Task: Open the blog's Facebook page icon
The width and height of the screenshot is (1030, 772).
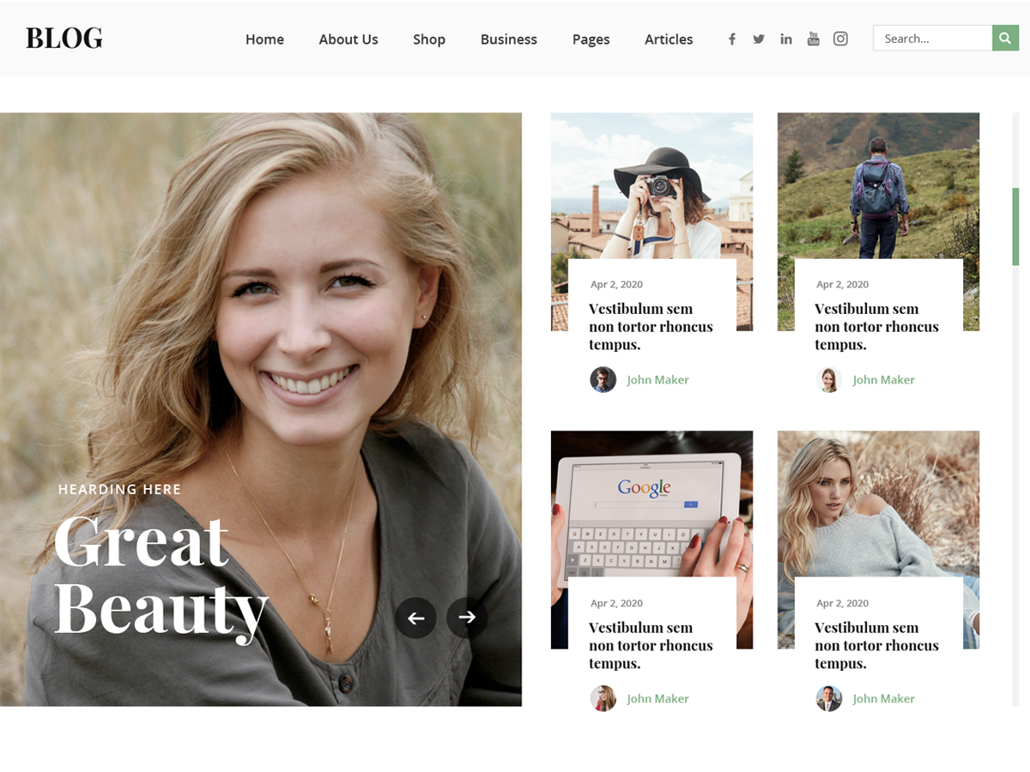Action: 731,39
